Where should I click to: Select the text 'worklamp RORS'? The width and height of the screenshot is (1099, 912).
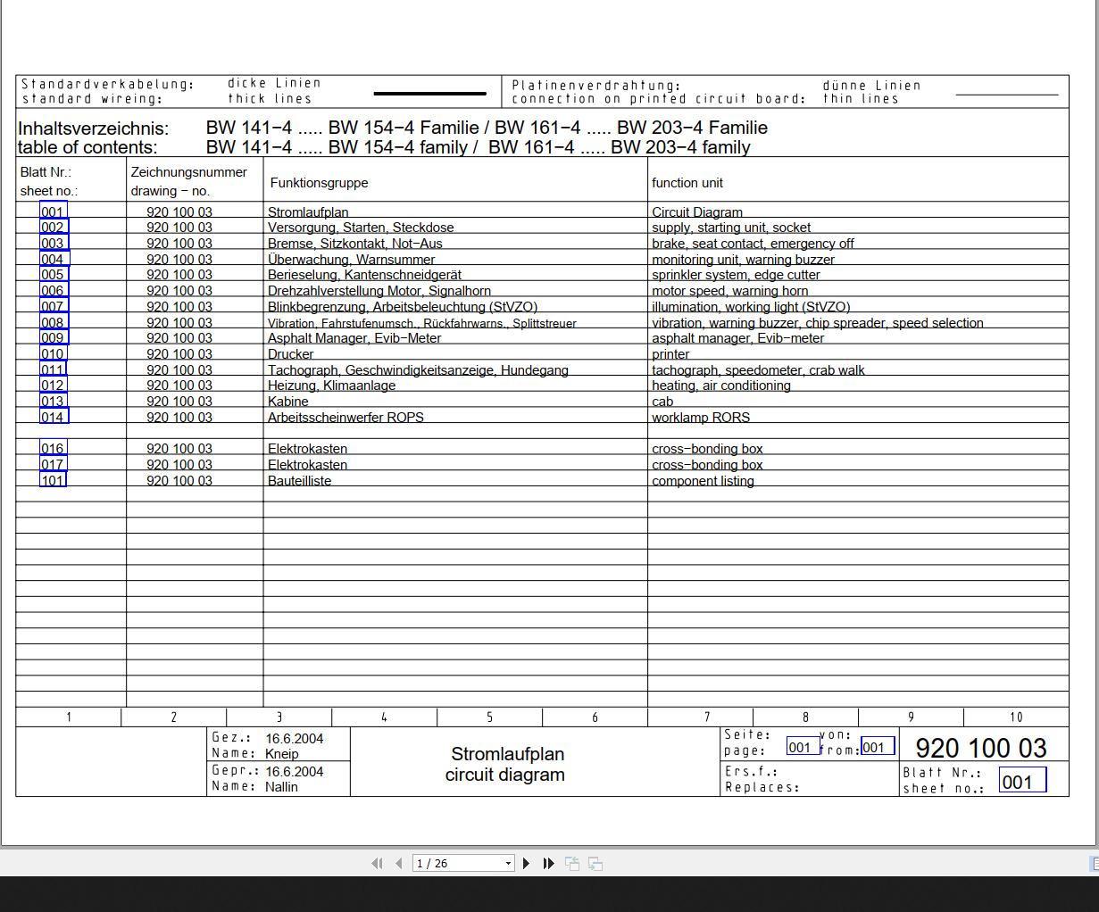pyautogui.click(x=701, y=418)
